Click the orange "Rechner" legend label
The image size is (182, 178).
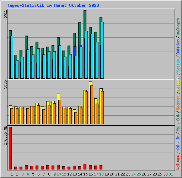click(178, 103)
